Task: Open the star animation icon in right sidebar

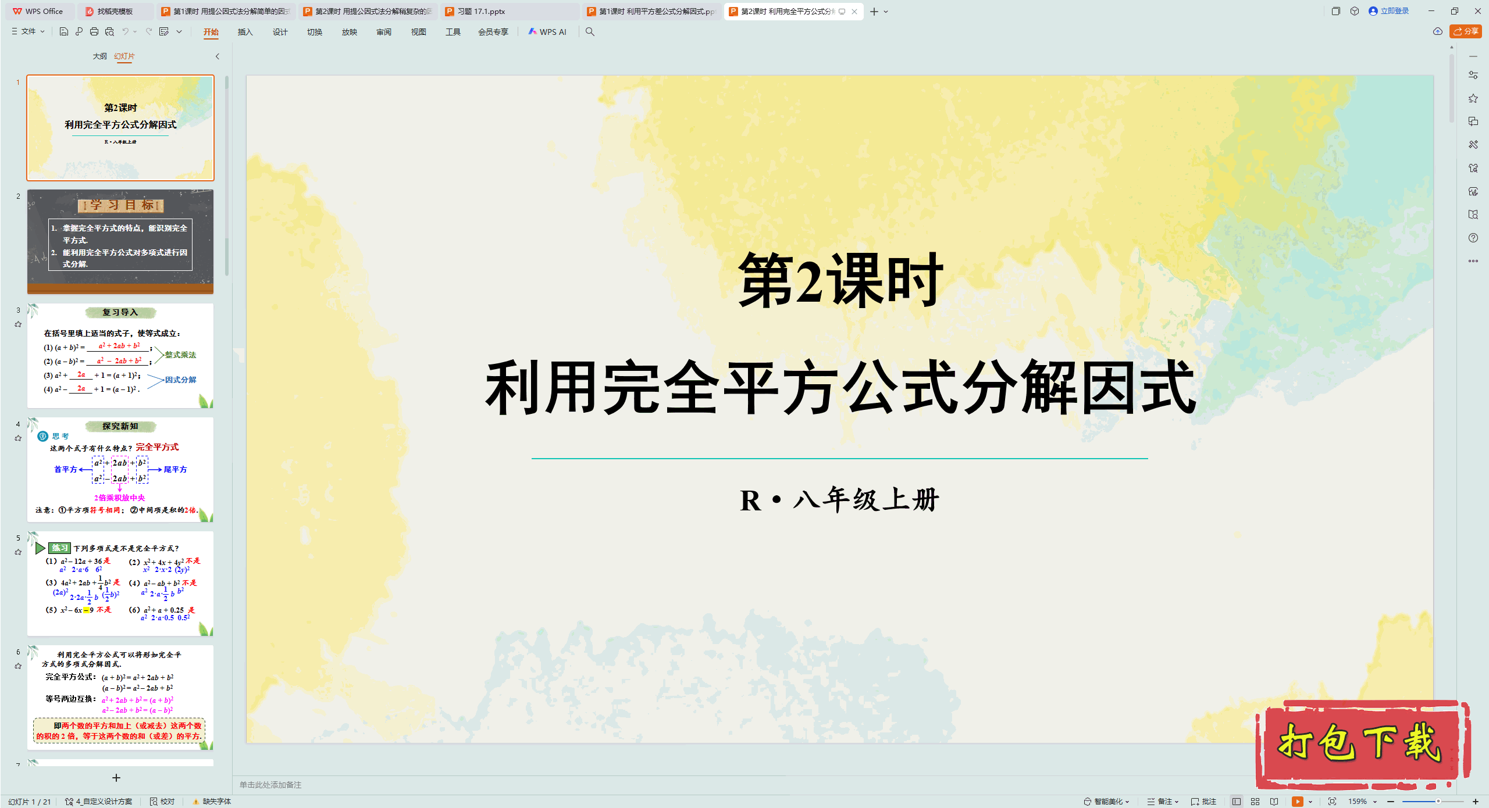Action: click(x=1473, y=98)
